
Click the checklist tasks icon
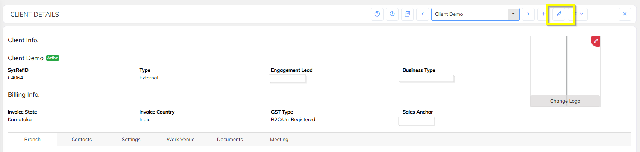coord(407,14)
